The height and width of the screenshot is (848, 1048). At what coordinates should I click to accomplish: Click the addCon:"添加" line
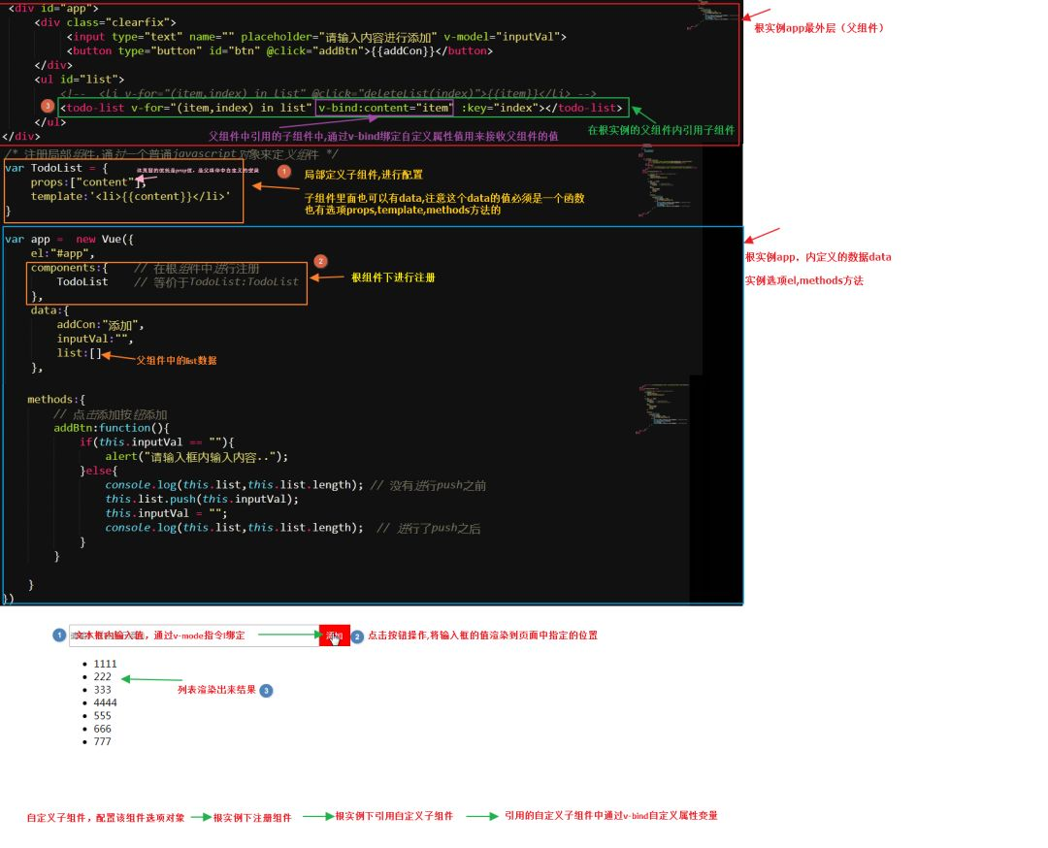click(100, 325)
